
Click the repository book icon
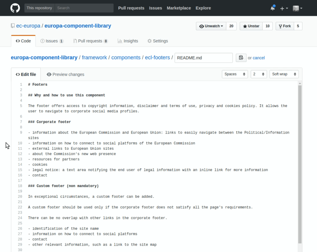pos(13,26)
